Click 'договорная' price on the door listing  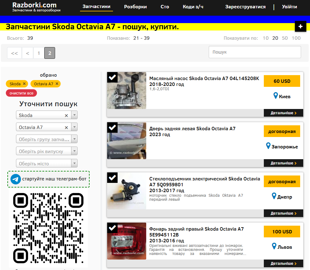(282, 131)
